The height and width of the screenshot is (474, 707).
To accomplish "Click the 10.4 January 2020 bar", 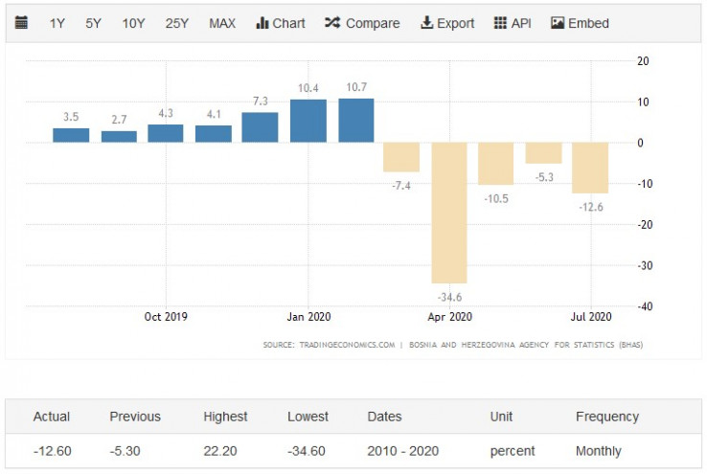I will click(308, 122).
